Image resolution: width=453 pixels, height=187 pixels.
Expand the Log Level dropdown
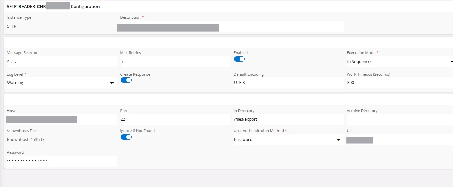[x=61, y=83]
